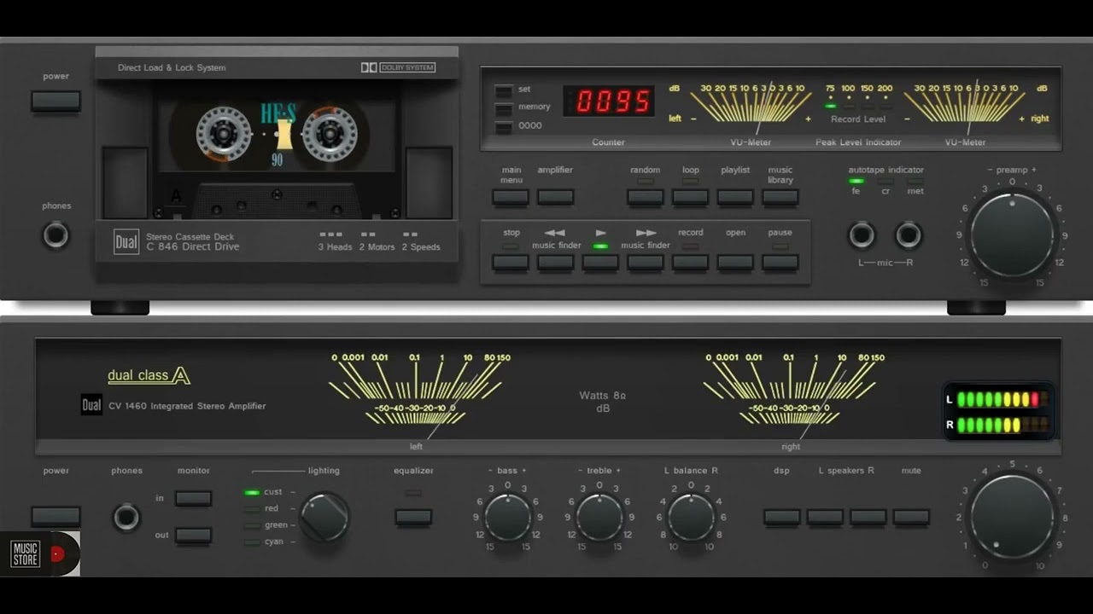The width and height of the screenshot is (1093, 614).
Task: Open the music library button
Action: (x=780, y=198)
